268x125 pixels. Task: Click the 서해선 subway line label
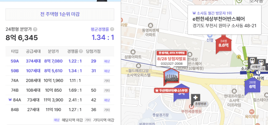click(256, 67)
